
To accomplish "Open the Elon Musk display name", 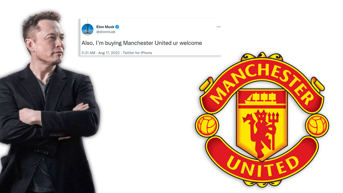I will 105,27.
